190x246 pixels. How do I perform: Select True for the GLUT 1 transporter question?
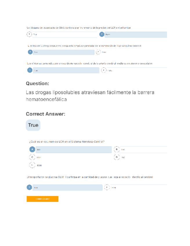point(29,187)
